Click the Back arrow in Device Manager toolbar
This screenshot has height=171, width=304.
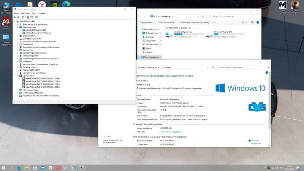(x=14, y=17)
